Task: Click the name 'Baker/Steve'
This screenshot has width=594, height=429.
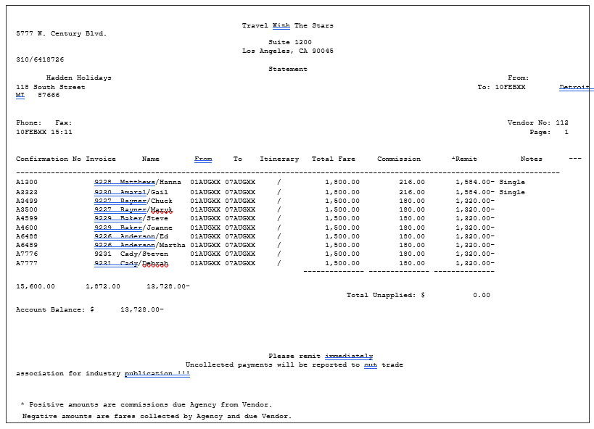Action: coord(144,218)
